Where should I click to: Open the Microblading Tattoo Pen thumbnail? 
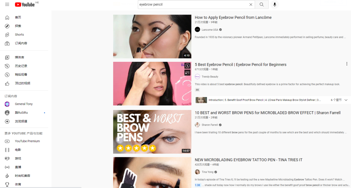tap(152, 173)
